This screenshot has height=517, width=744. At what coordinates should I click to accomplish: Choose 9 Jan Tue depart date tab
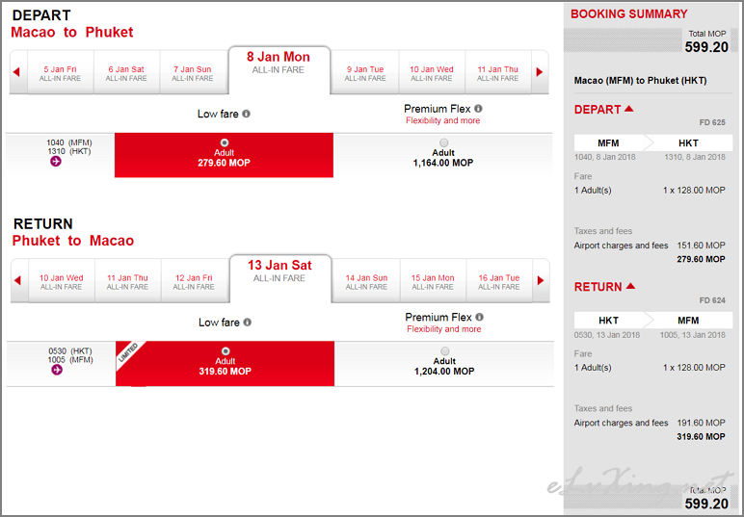(365, 73)
